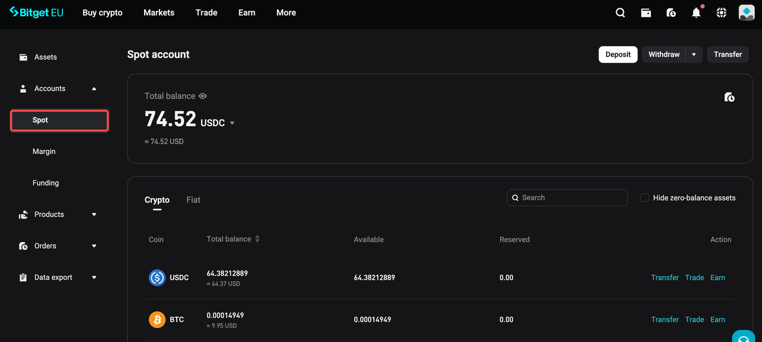Expand the Products section arrow
This screenshot has height=342, width=762.
pos(94,215)
